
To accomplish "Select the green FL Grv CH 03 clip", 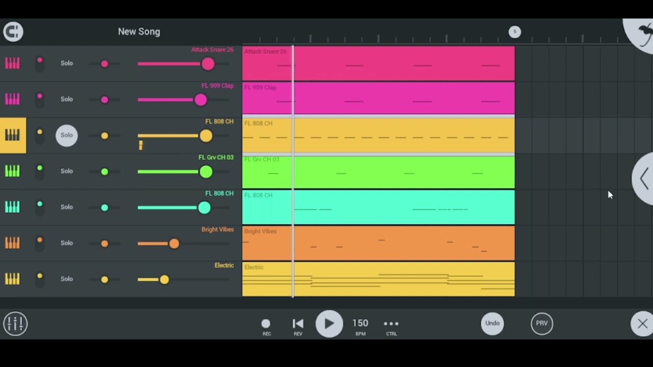I will pyautogui.click(x=379, y=172).
